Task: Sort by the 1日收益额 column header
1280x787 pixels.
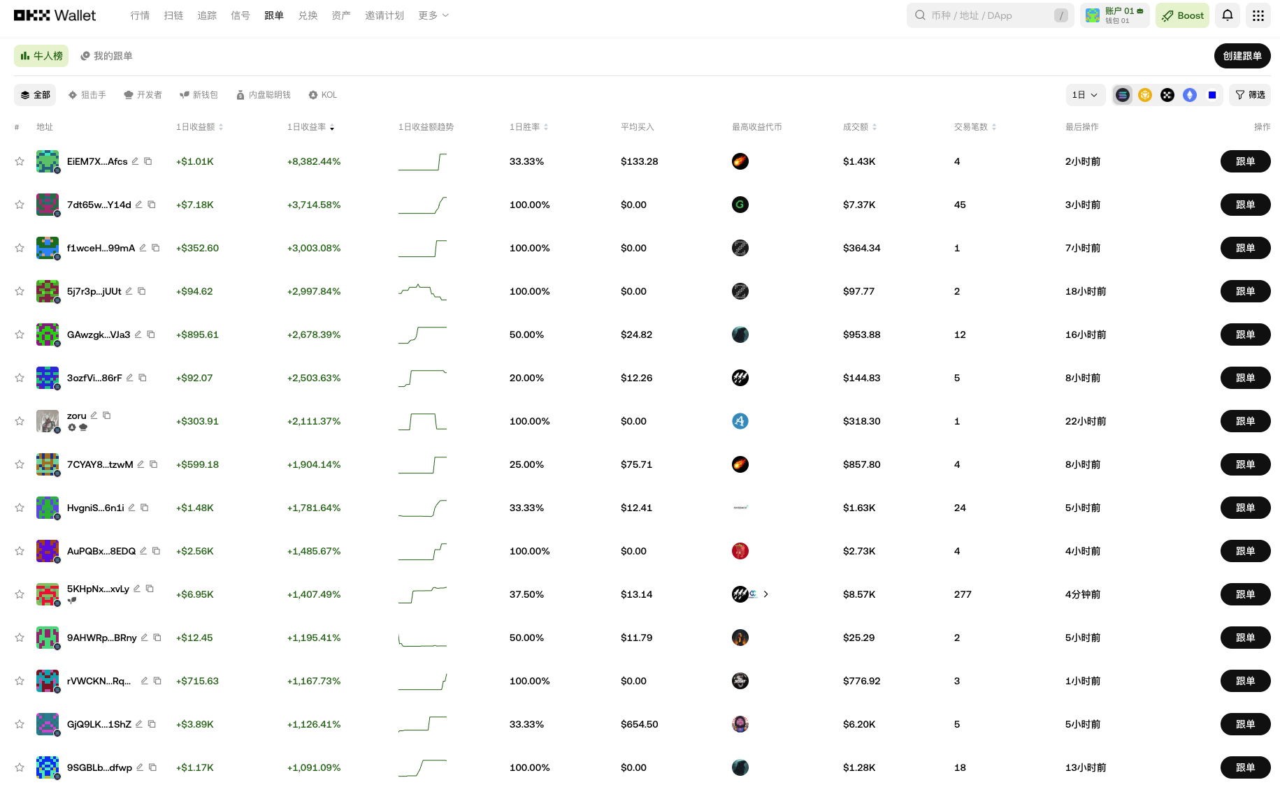Action: [199, 127]
